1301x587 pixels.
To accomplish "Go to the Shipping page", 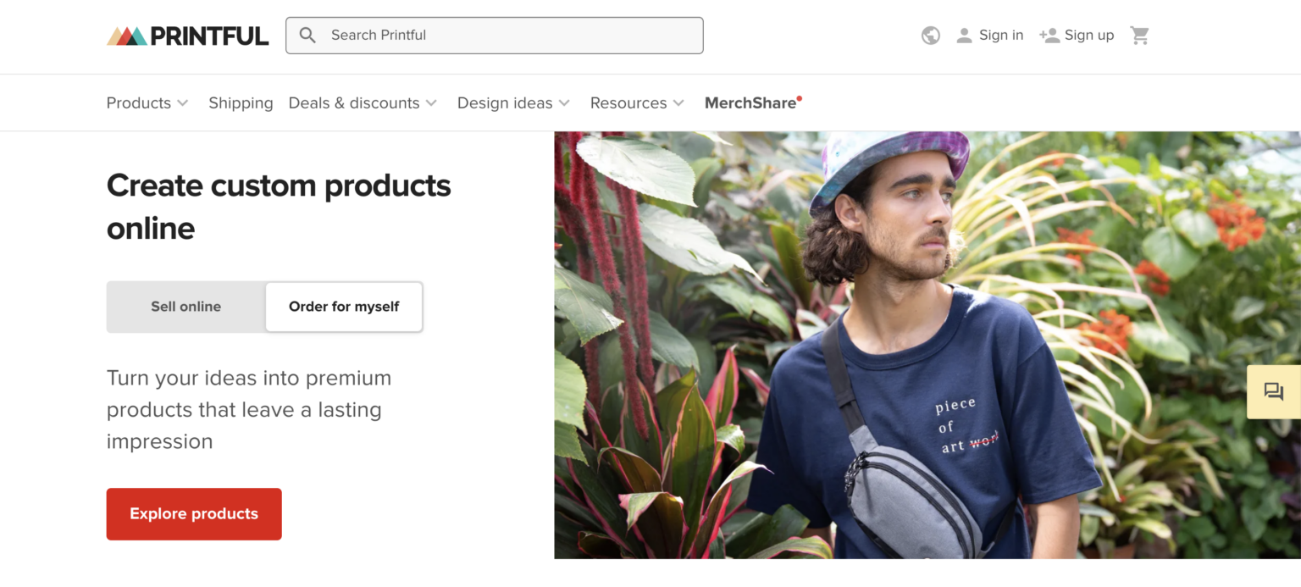I will [x=241, y=102].
